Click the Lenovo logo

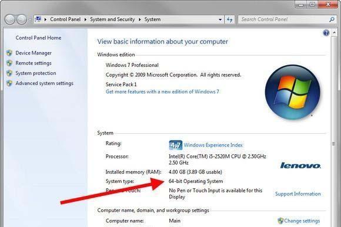tap(300, 165)
